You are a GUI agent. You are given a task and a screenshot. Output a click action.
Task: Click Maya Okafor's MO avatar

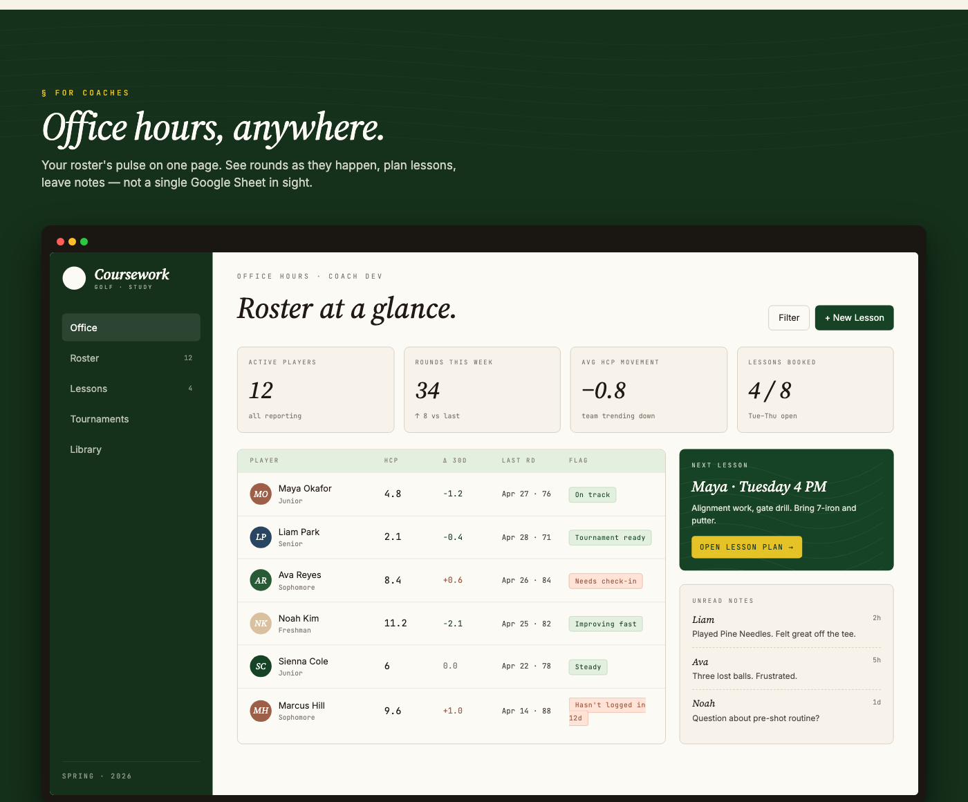point(261,494)
